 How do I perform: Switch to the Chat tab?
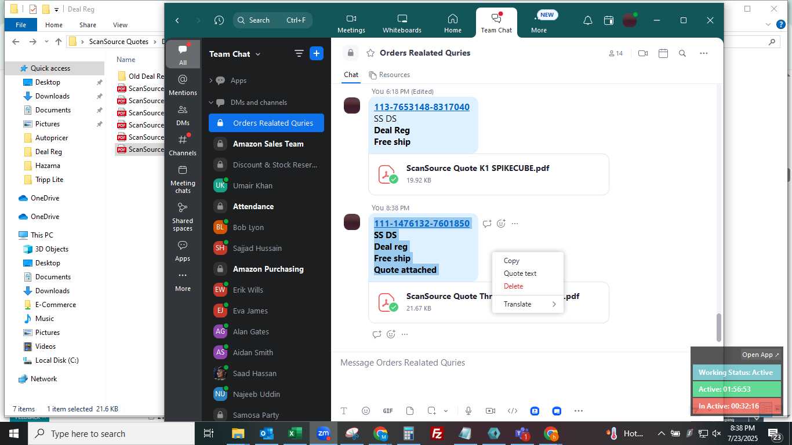coord(351,75)
